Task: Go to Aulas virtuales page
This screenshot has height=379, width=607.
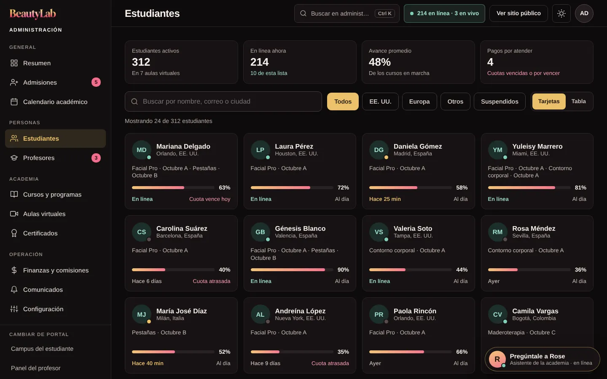Action: (x=55, y=214)
